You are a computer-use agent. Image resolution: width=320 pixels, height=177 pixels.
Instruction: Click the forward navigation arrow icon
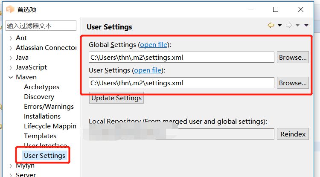click(x=289, y=26)
